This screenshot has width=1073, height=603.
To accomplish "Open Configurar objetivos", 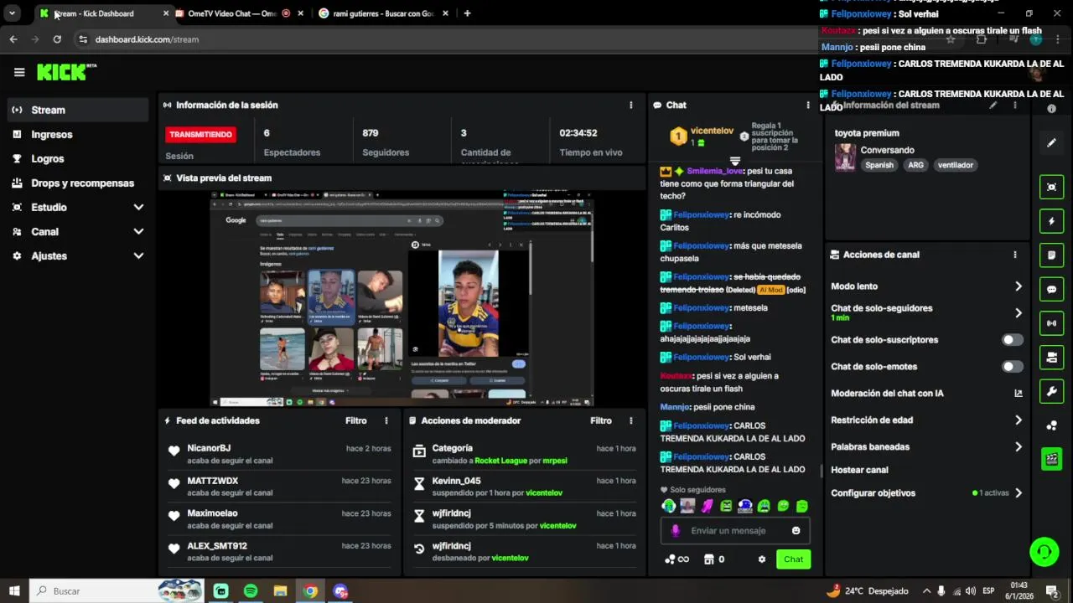I will click(927, 493).
